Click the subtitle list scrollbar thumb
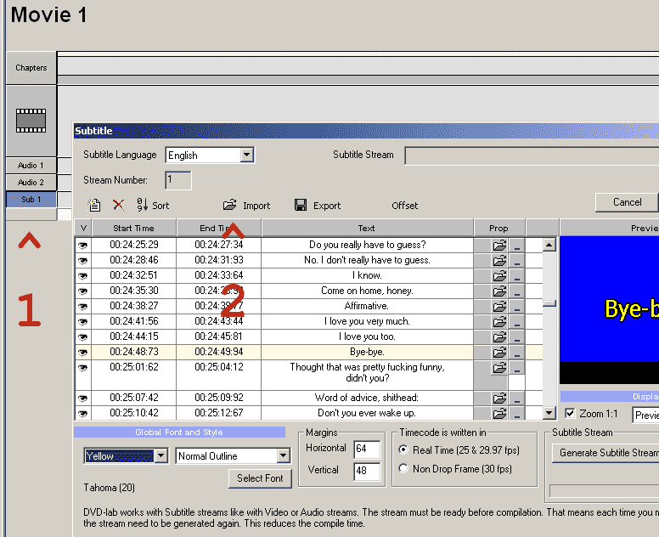 (x=549, y=303)
